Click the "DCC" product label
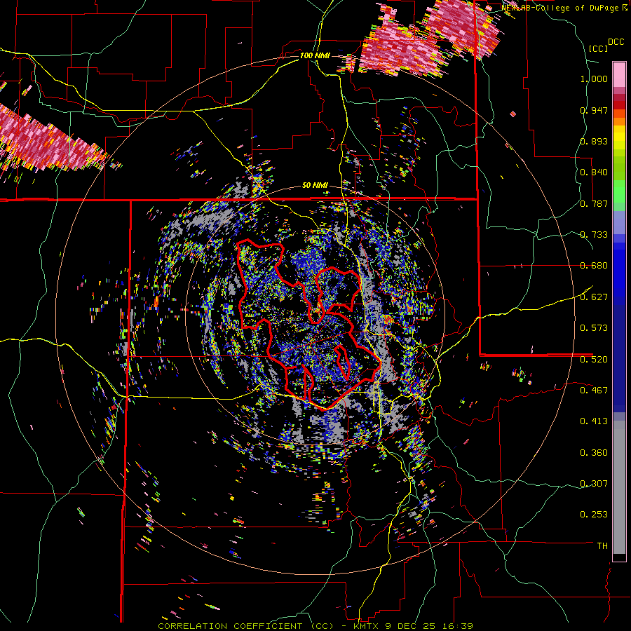The image size is (631, 631). click(616, 41)
